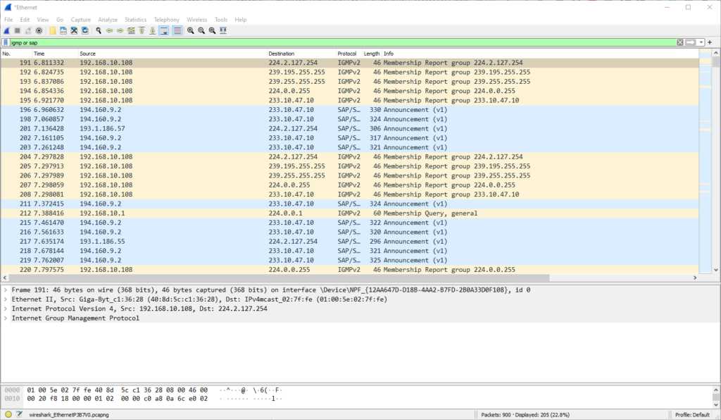Reset packet text to normal size

coord(212,30)
